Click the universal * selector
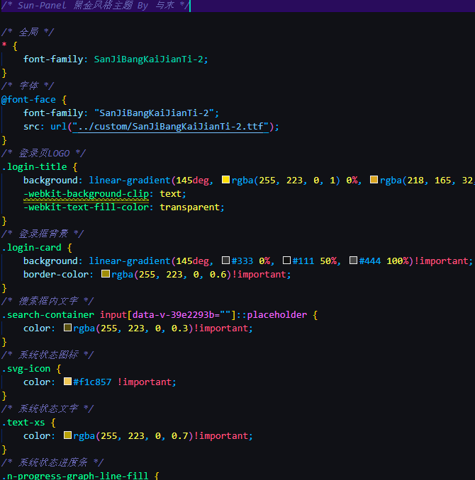Image resolution: width=475 pixels, height=480 pixels. tap(4, 45)
